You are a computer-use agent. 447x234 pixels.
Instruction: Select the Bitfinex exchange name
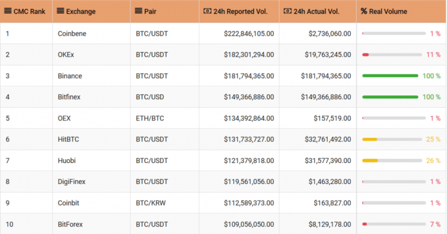tap(69, 97)
